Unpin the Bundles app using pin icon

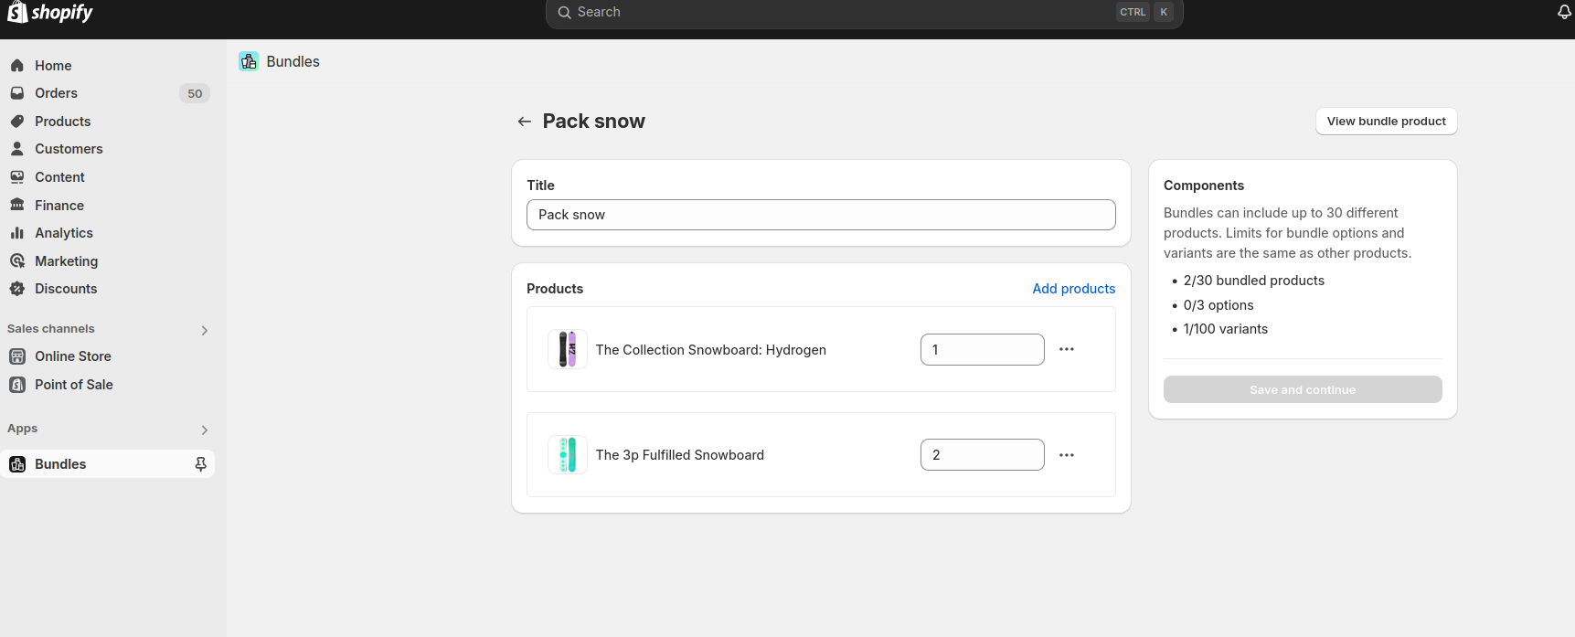[200, 464]
